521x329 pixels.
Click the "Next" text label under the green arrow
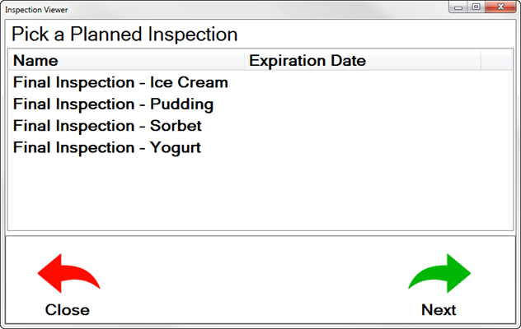click(x=439, y=310)
